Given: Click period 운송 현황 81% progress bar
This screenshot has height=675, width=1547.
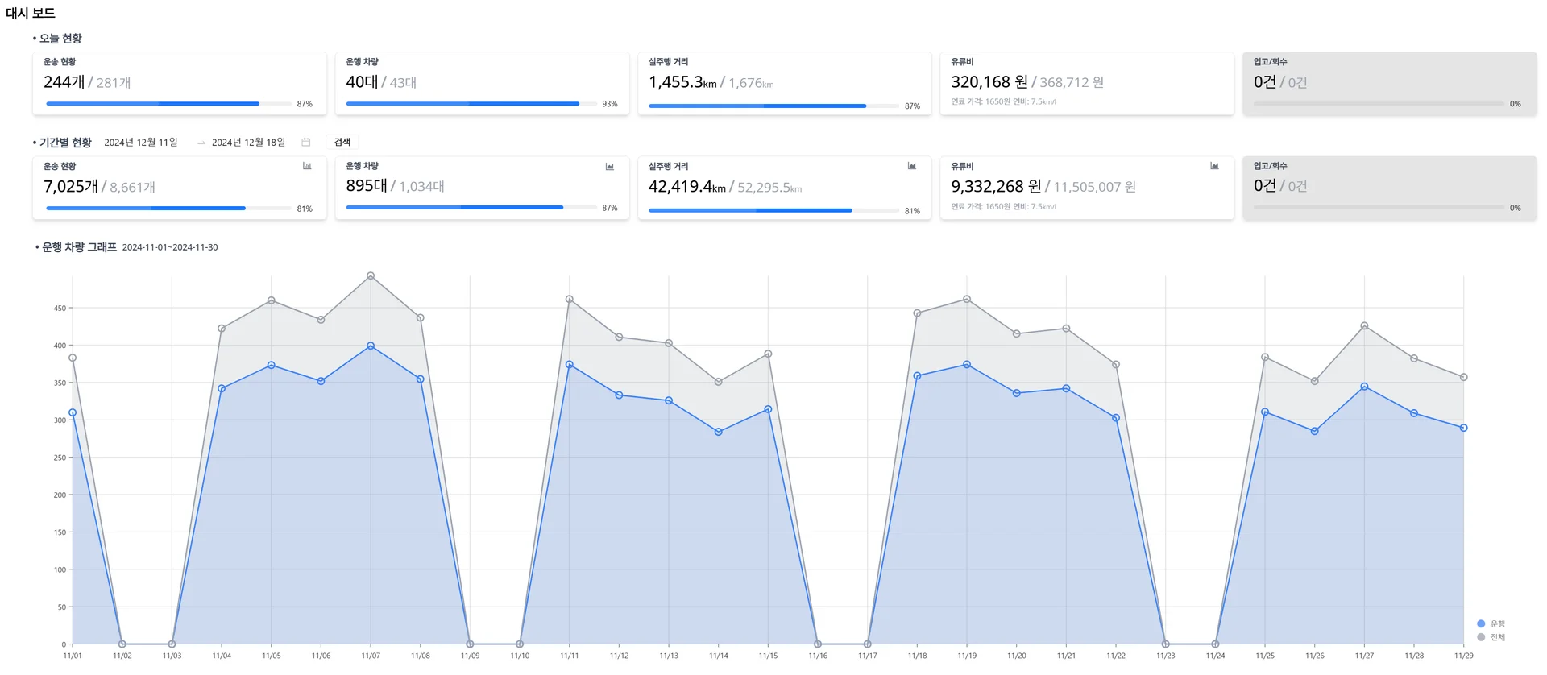Looking at the screenshot, I should pos(169,209).
